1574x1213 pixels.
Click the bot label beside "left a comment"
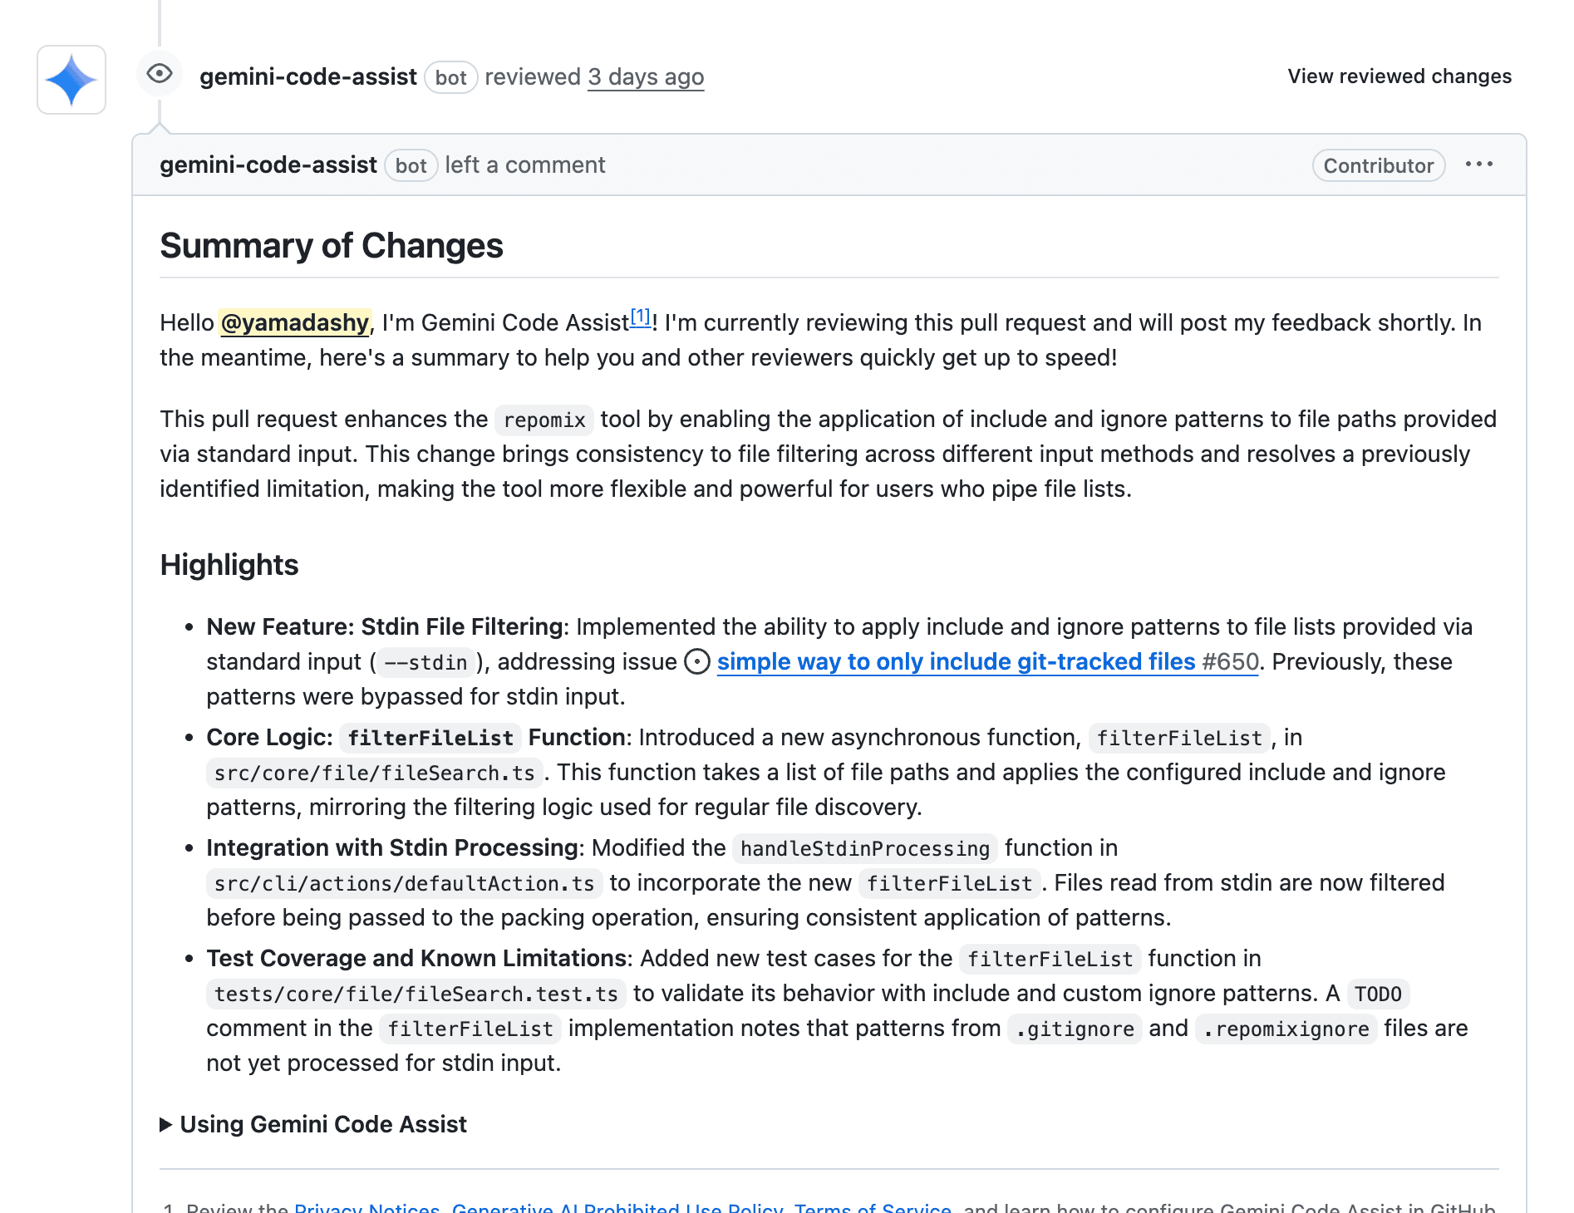click(411, 166)
